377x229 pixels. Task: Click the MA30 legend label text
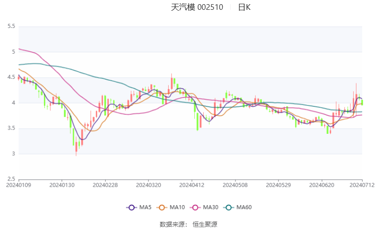(211, 208)
